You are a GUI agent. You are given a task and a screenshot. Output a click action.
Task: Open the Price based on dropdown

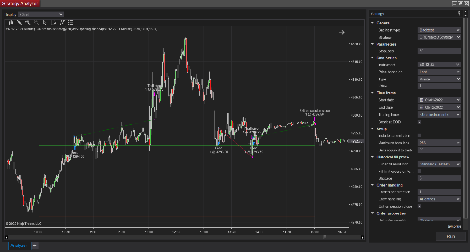click(x=439, y=72)
